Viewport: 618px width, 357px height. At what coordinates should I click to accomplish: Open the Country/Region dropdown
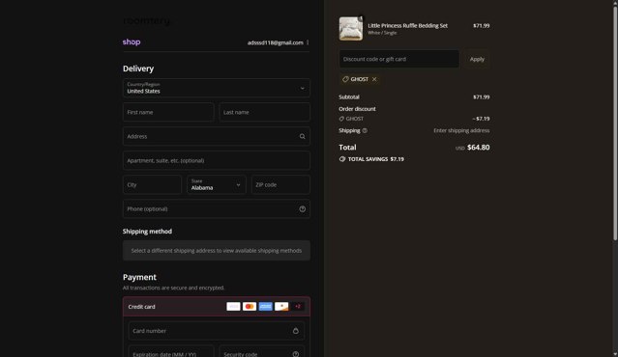click(x=217, y=88)
